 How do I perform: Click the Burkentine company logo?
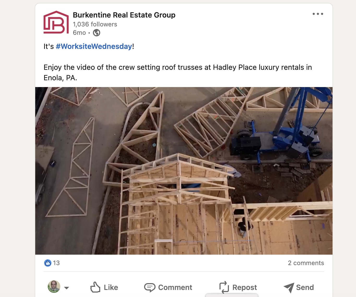coord(56,22)
